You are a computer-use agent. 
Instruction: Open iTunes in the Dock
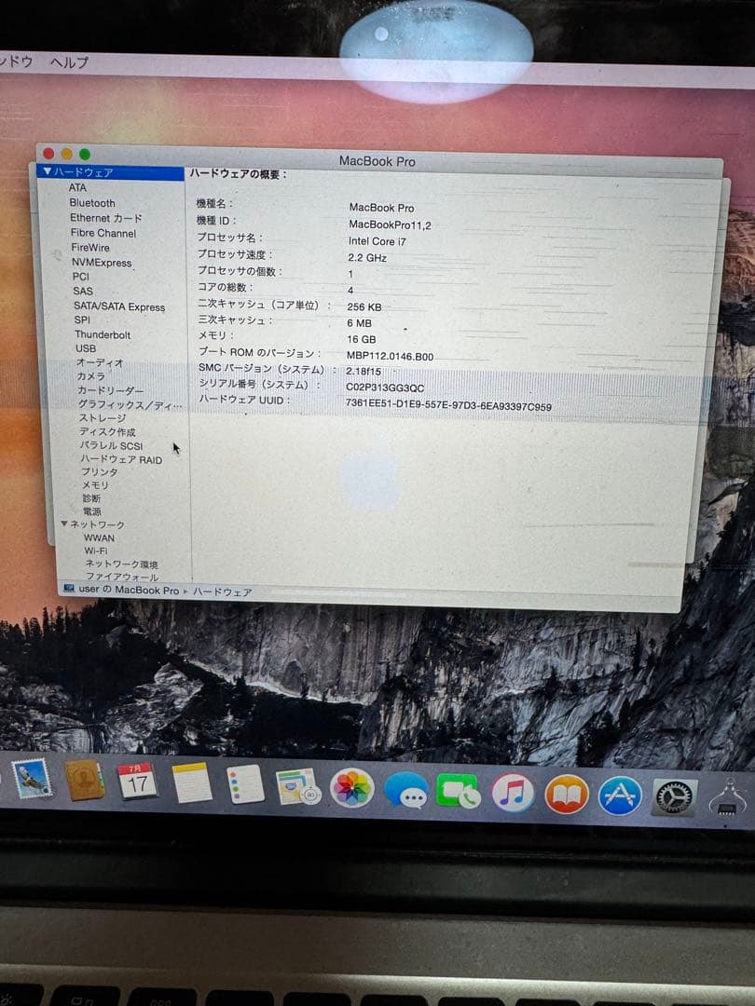coord(513,793)
